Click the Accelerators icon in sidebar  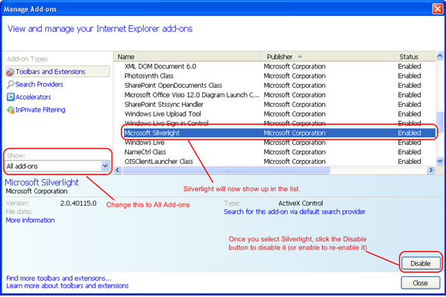pos(10,97)
